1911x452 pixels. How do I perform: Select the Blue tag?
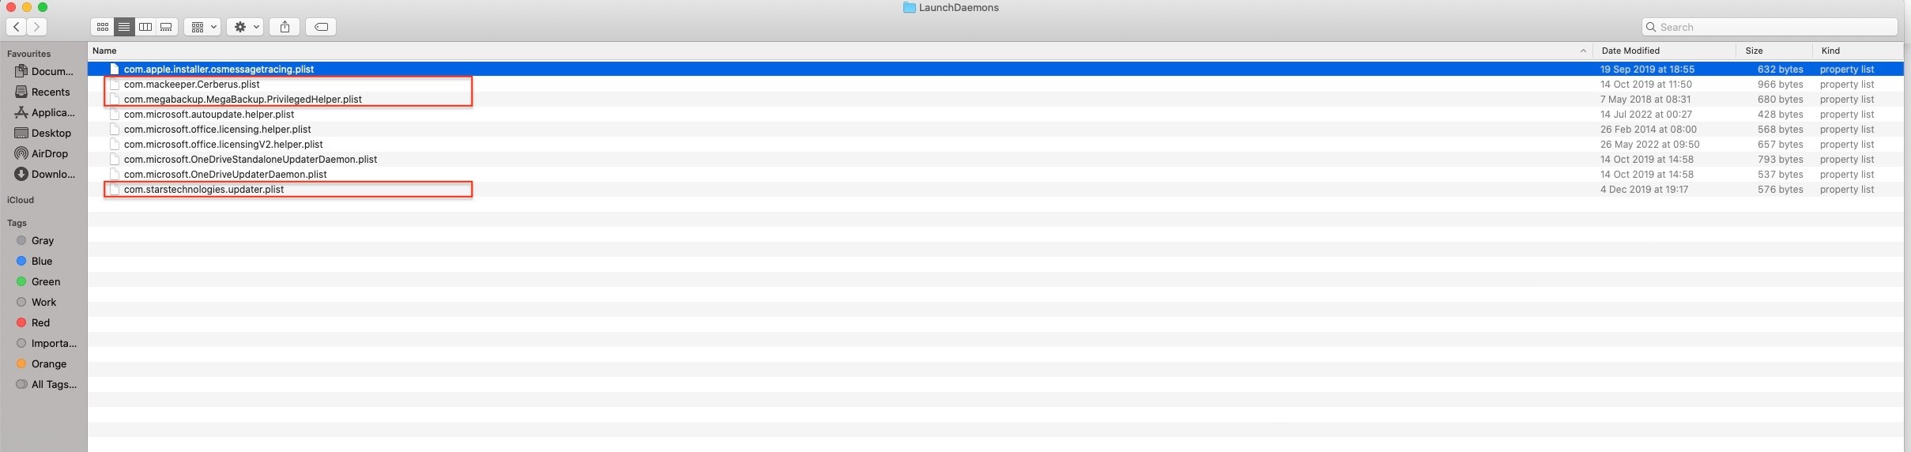pyautogui.click(x=35, y=261)
